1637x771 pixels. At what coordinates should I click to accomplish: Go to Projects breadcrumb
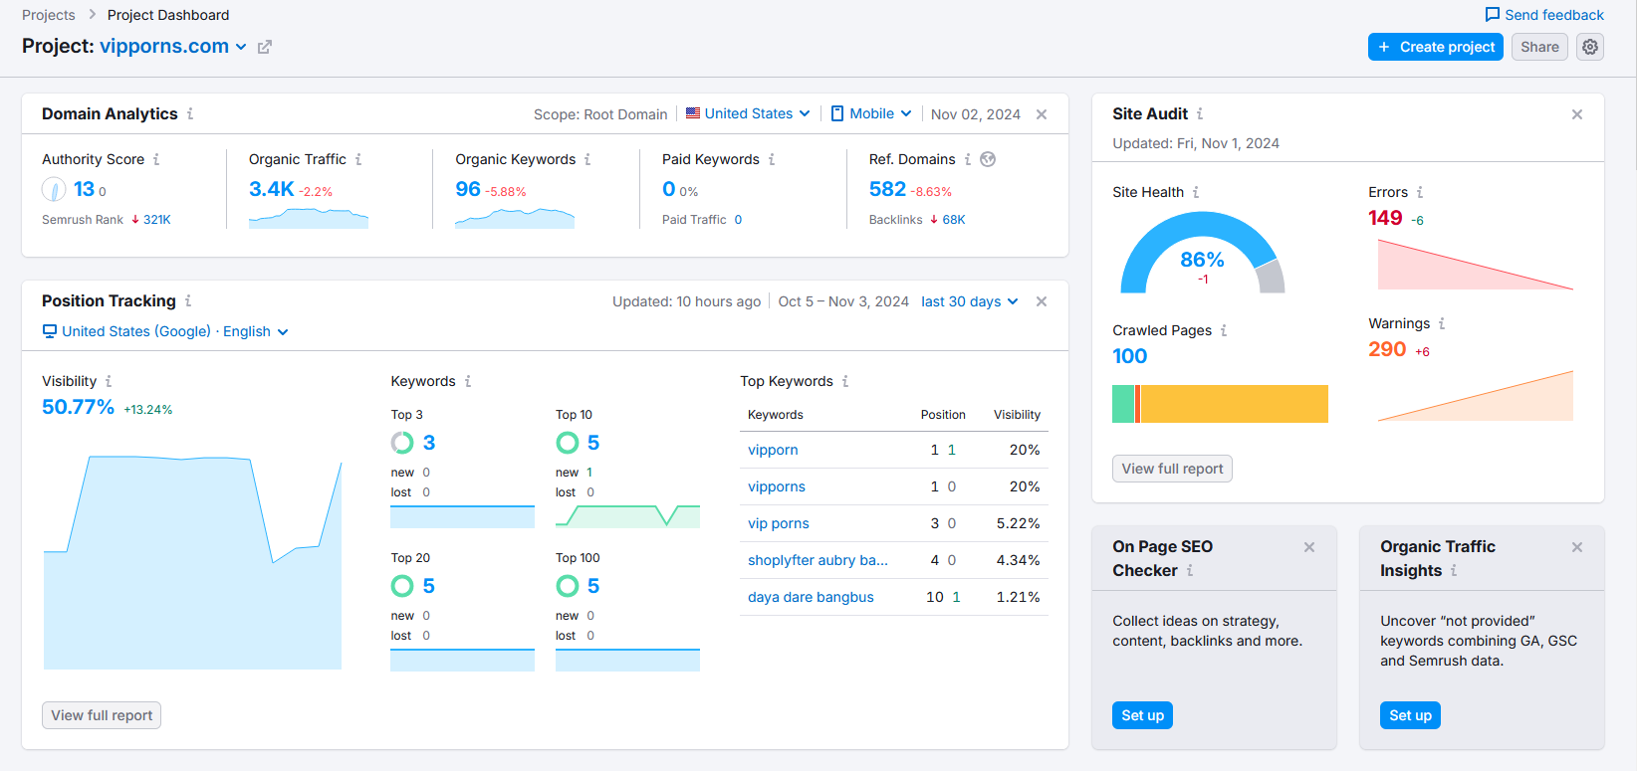click(49, 15)
